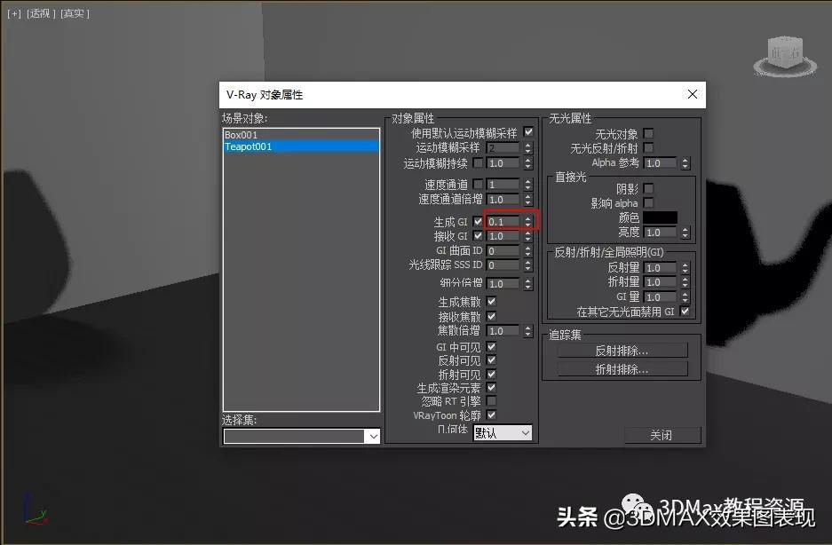The height and width of the screenshot is (545, 832).
Task: Click the 细分倍增 value field
Action: (x=503, y=284)
